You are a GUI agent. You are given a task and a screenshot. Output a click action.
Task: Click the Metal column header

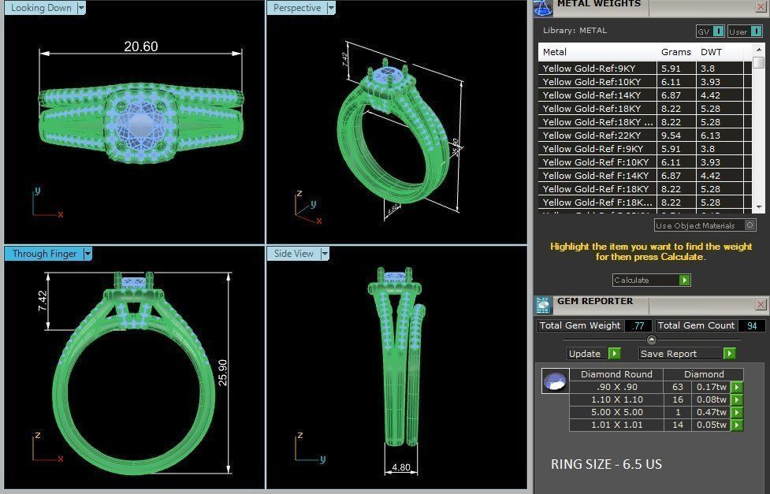(554, 51)
